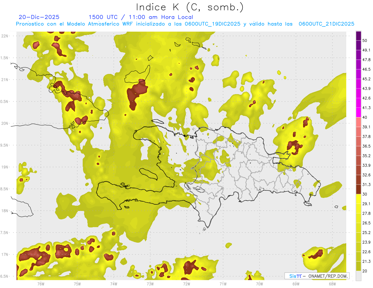Pick the legend swatch between 49.1 and 50
Image resolution: width=373 pixels, height=288 pixels.
pos(359,45)
